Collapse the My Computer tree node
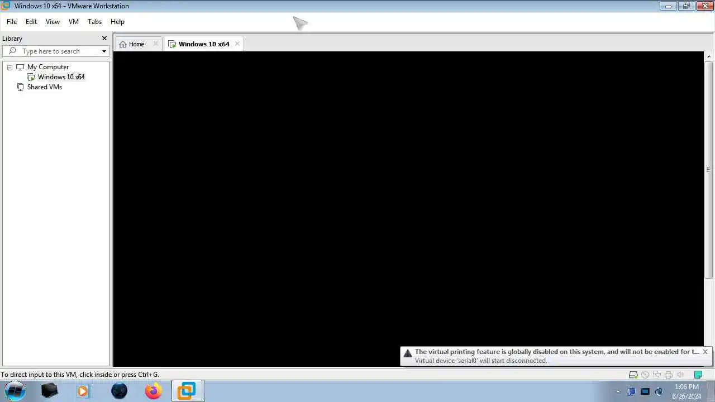 (9, 67)
